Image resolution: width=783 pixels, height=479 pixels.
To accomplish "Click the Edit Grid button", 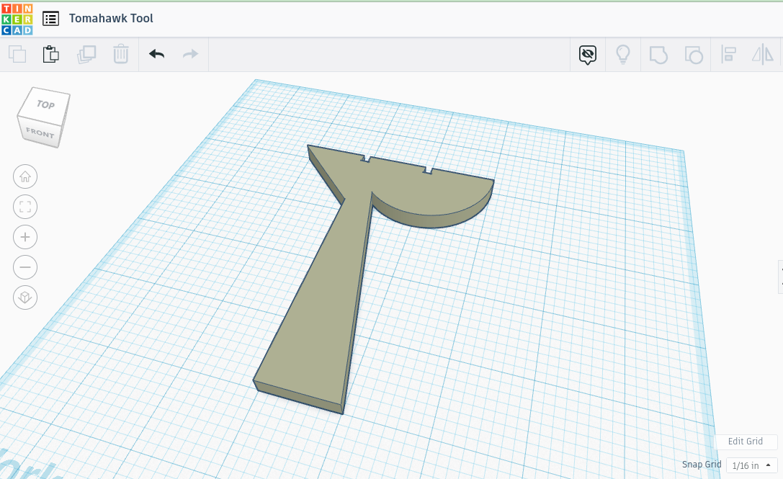I will [x=746, y=442].
